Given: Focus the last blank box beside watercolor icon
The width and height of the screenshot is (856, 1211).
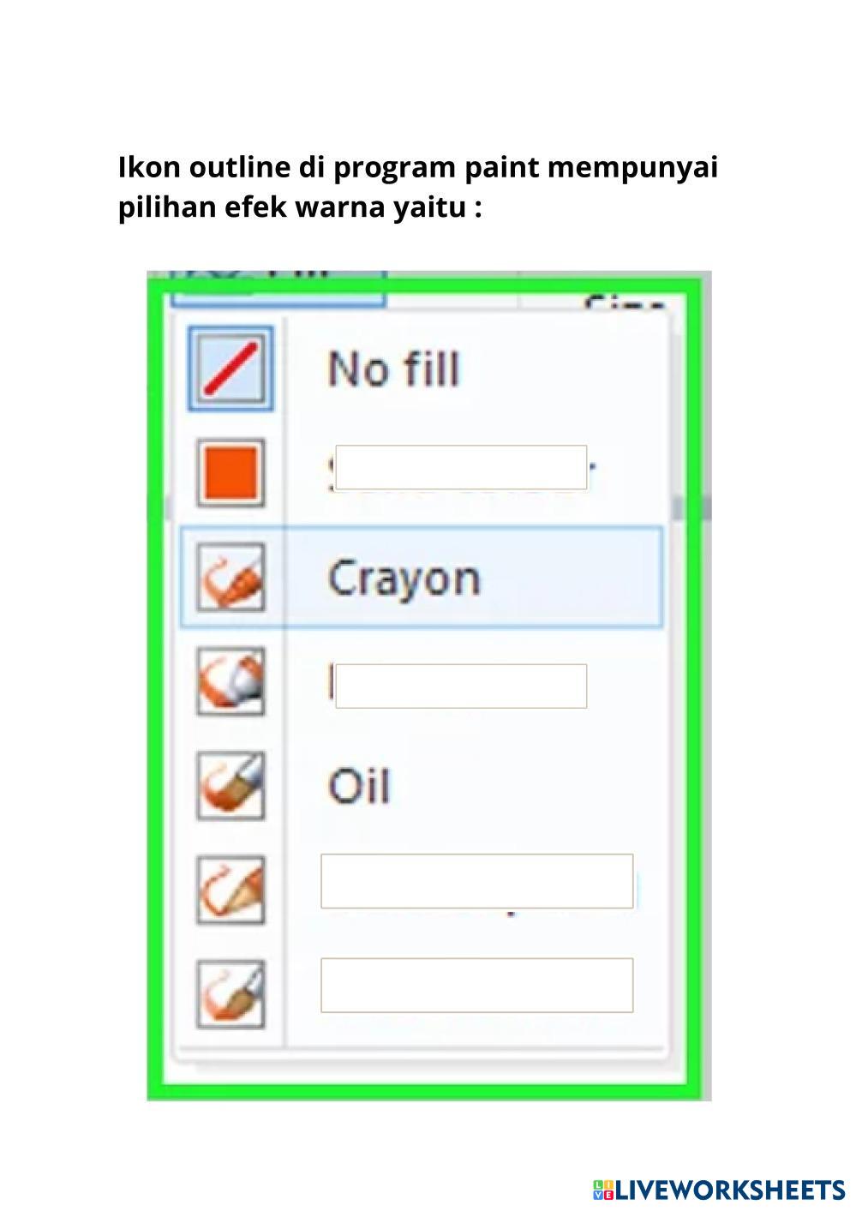Looking at the screenshot, I should [476, 986].
